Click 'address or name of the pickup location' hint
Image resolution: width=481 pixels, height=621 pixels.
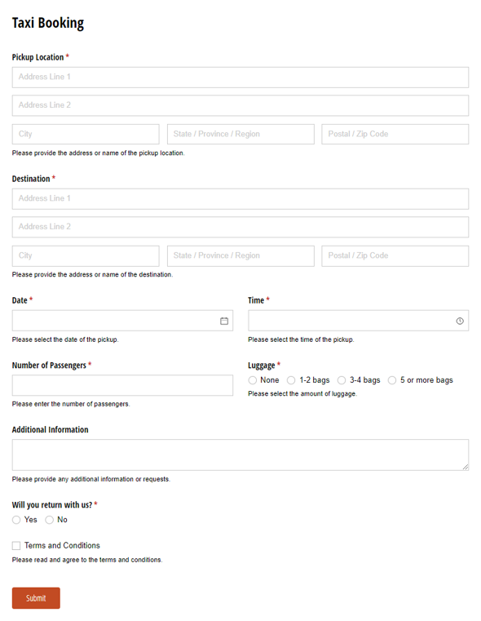point(98,153)
